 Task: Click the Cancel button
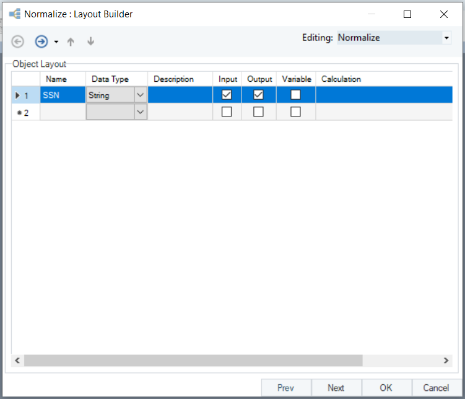pos(436,388)
